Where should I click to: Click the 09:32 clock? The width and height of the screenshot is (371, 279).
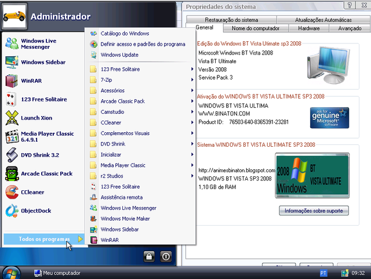358,273
